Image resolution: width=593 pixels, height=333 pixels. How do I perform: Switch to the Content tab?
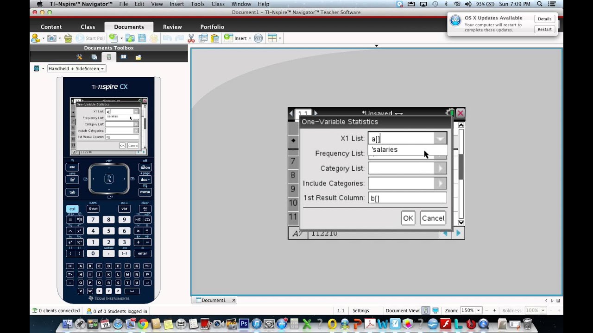[x=51, y=27]
